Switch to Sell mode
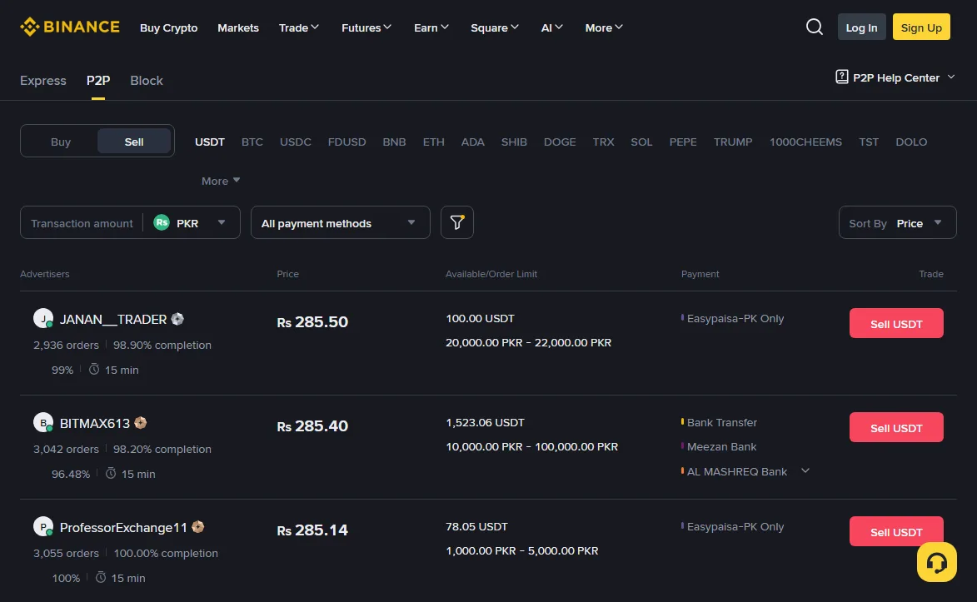This screenshot has height=602, width=977. pos(134,142)
